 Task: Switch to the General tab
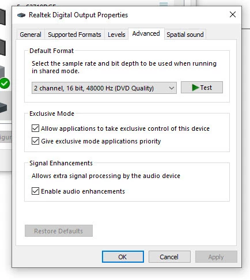click(x=31, y=35)
